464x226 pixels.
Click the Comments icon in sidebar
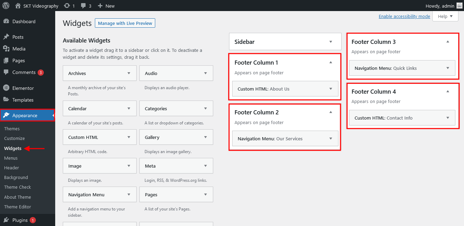[x=6, y=72]
